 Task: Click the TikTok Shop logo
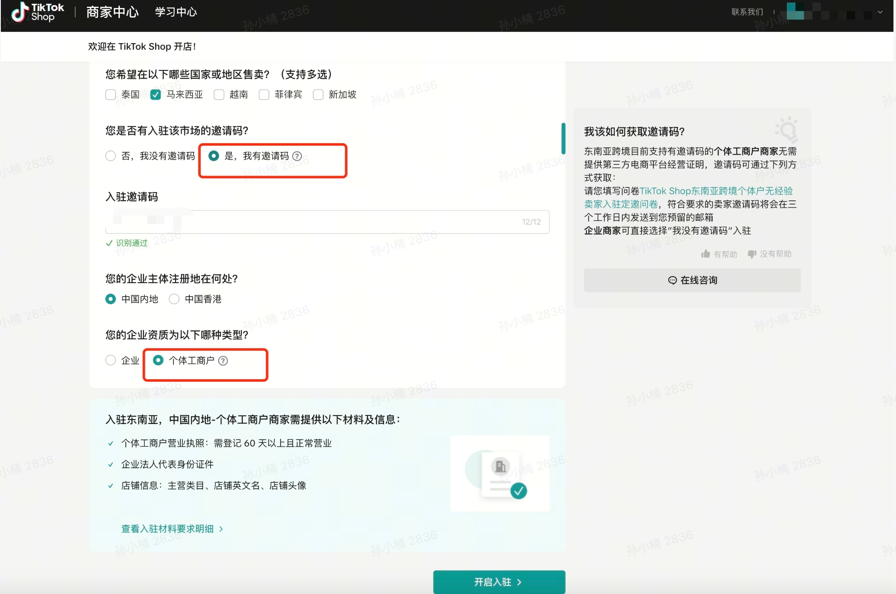click(x=37, y=12)
